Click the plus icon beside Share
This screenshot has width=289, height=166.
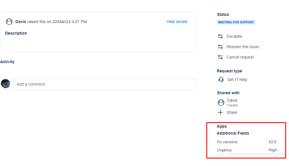pos(220,112)
